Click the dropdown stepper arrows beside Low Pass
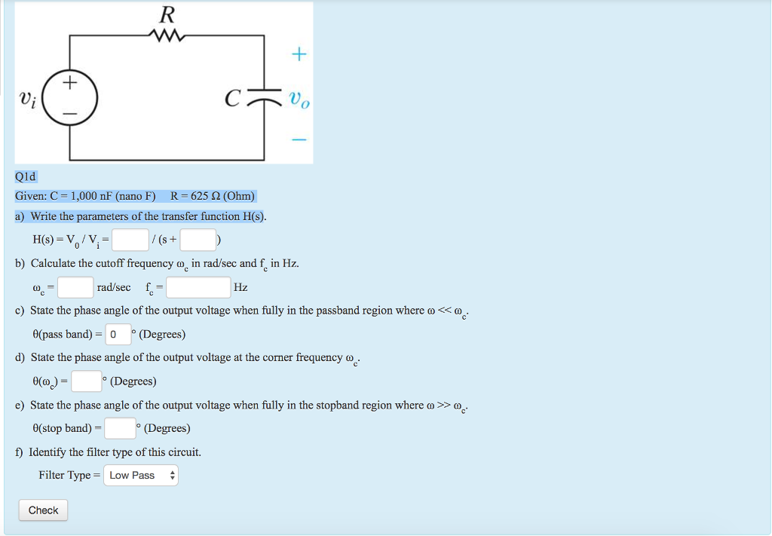 (171, 475)
